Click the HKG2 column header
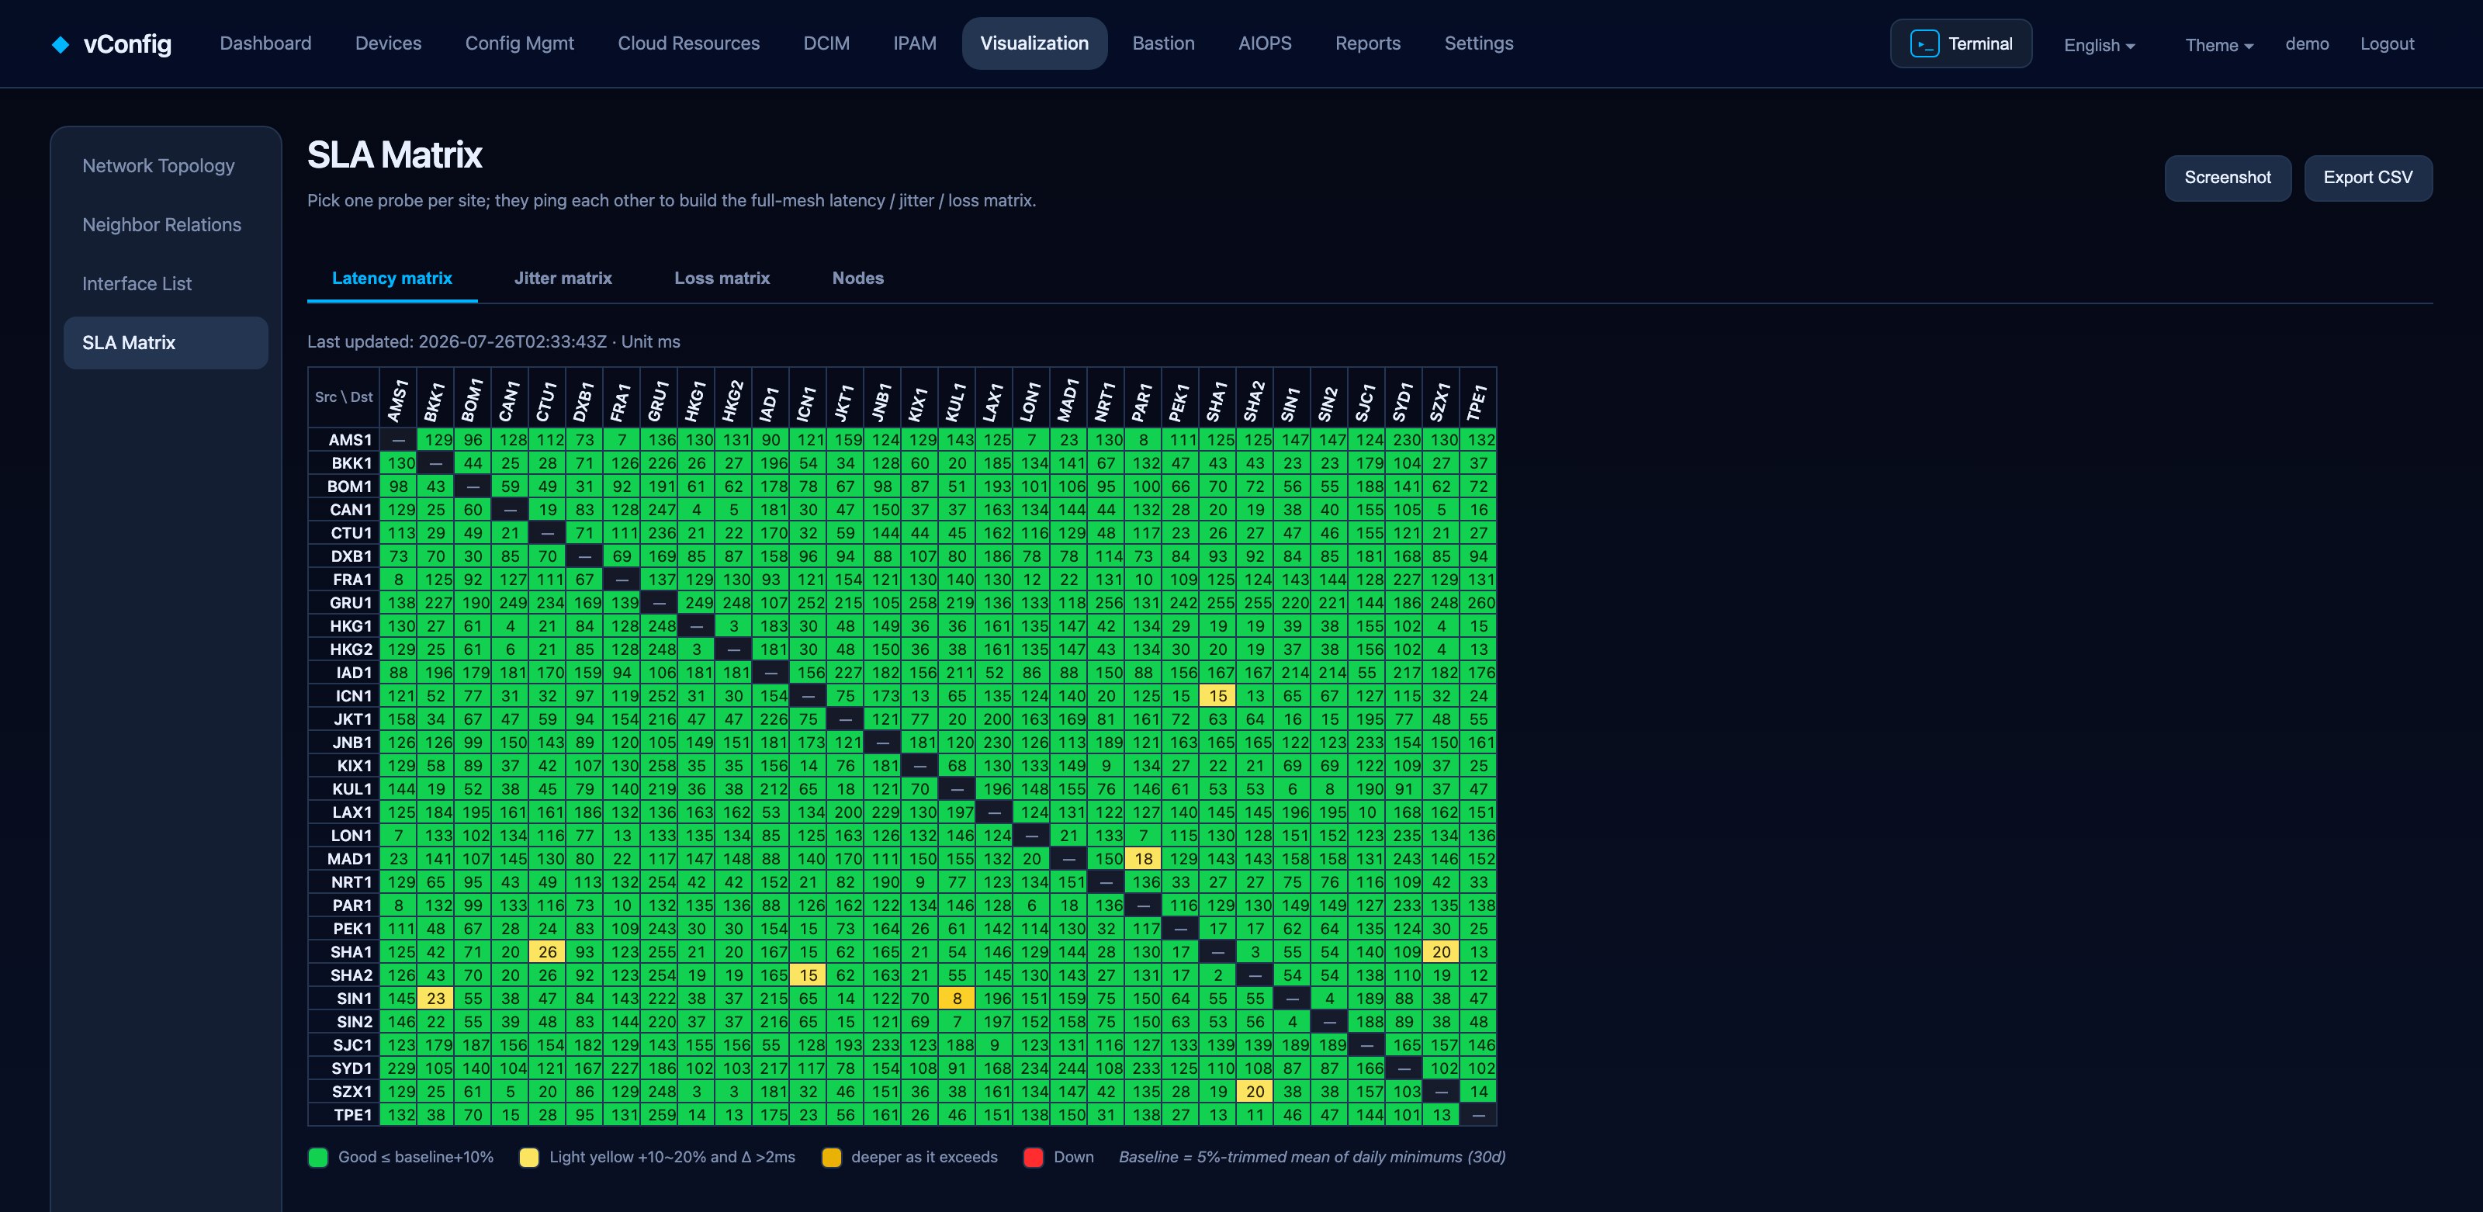The width and height of the screenshot is (2483, 1212). click(733, 397)
